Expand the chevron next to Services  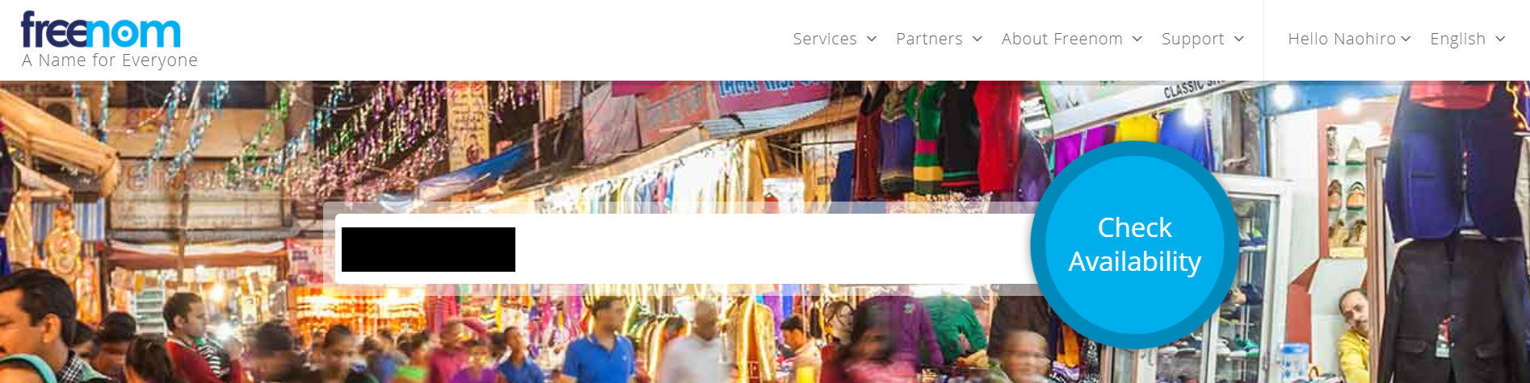(872, 39)
